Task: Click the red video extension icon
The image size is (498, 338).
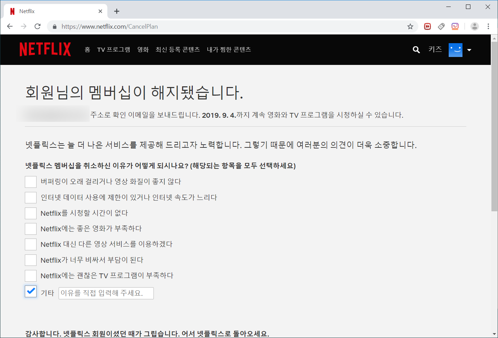Action: pos(427,26)
